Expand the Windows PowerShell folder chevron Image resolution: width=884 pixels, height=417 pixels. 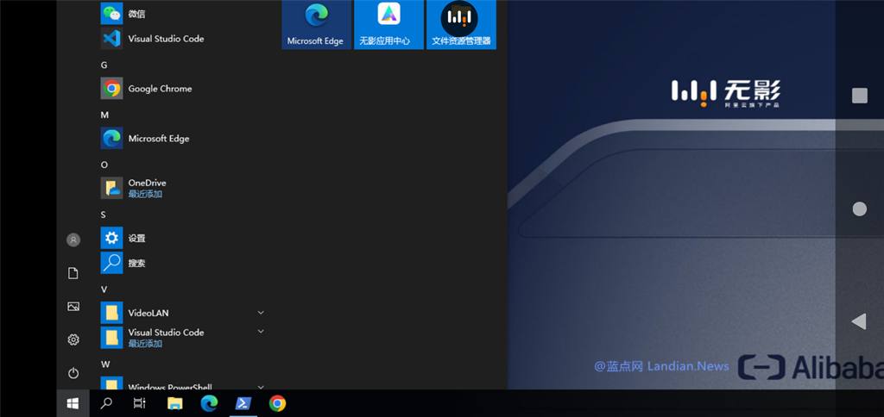[x=261, y=387]
